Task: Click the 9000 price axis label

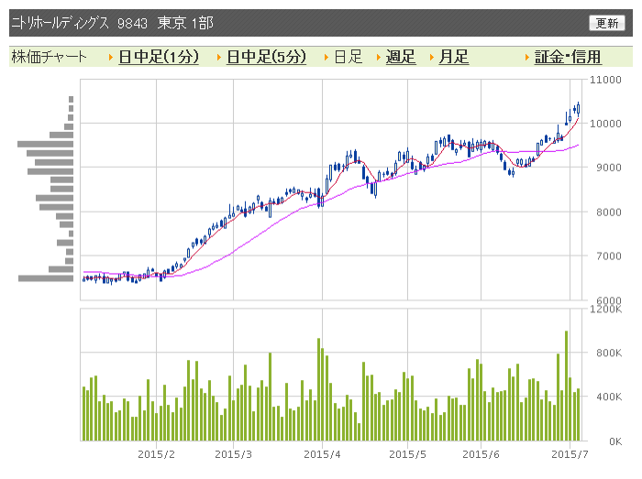Action: click(x=608, y=168)
